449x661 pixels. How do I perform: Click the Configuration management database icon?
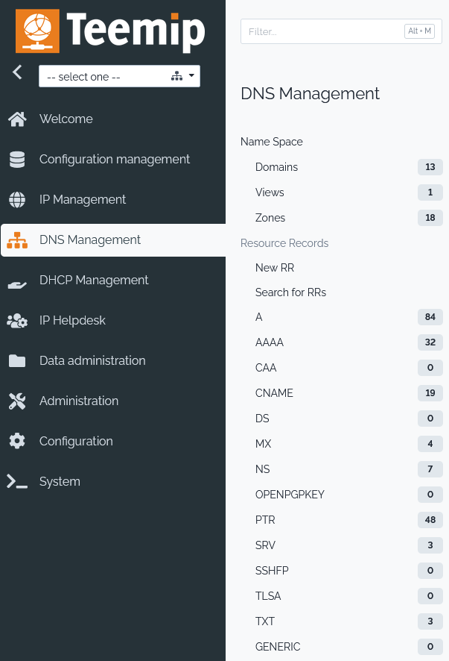17,160
